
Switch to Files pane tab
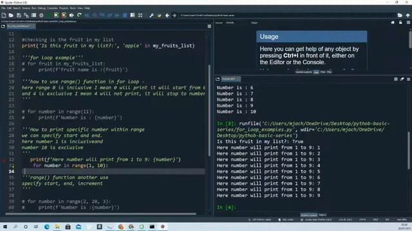(329, 72)
